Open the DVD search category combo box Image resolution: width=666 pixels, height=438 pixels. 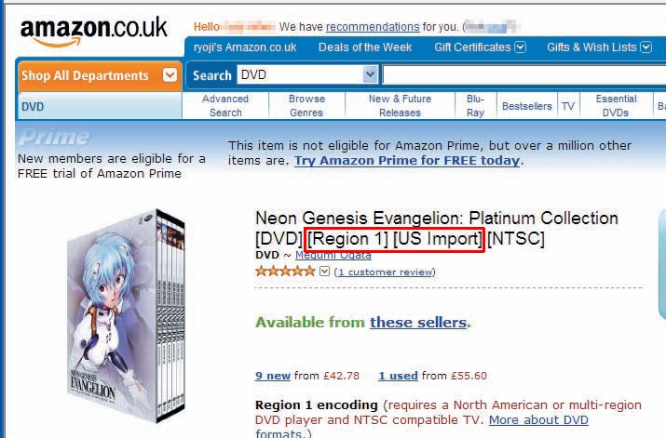pos(307,75)
